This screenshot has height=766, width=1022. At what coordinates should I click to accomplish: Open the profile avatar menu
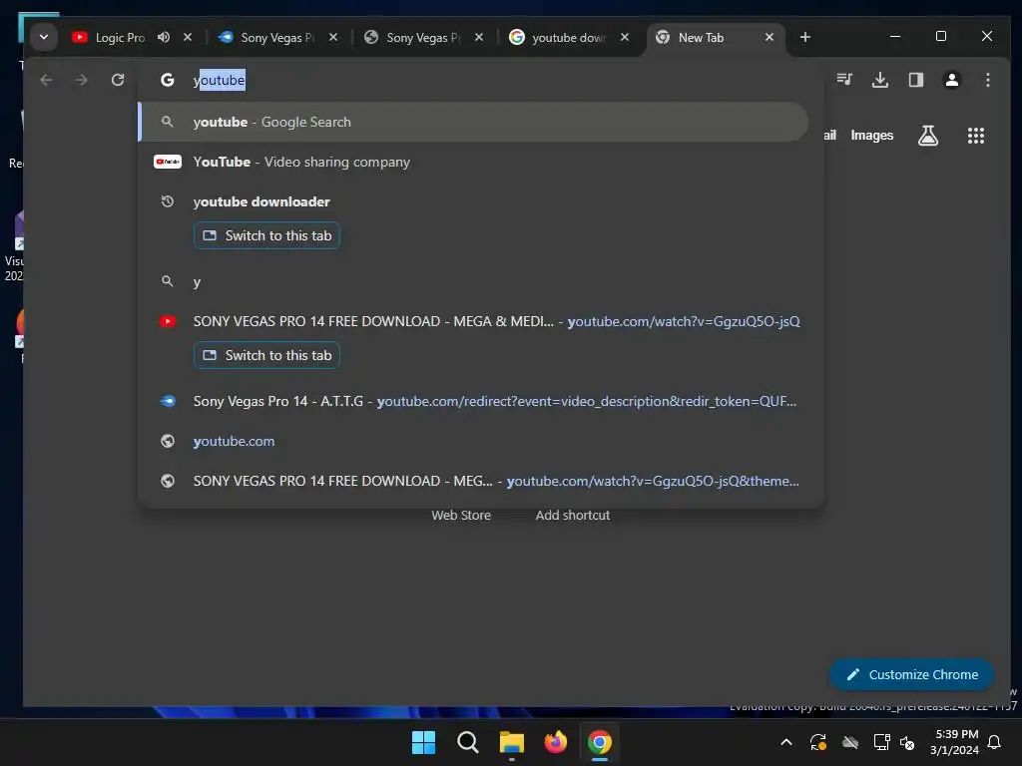pos(951,80)
